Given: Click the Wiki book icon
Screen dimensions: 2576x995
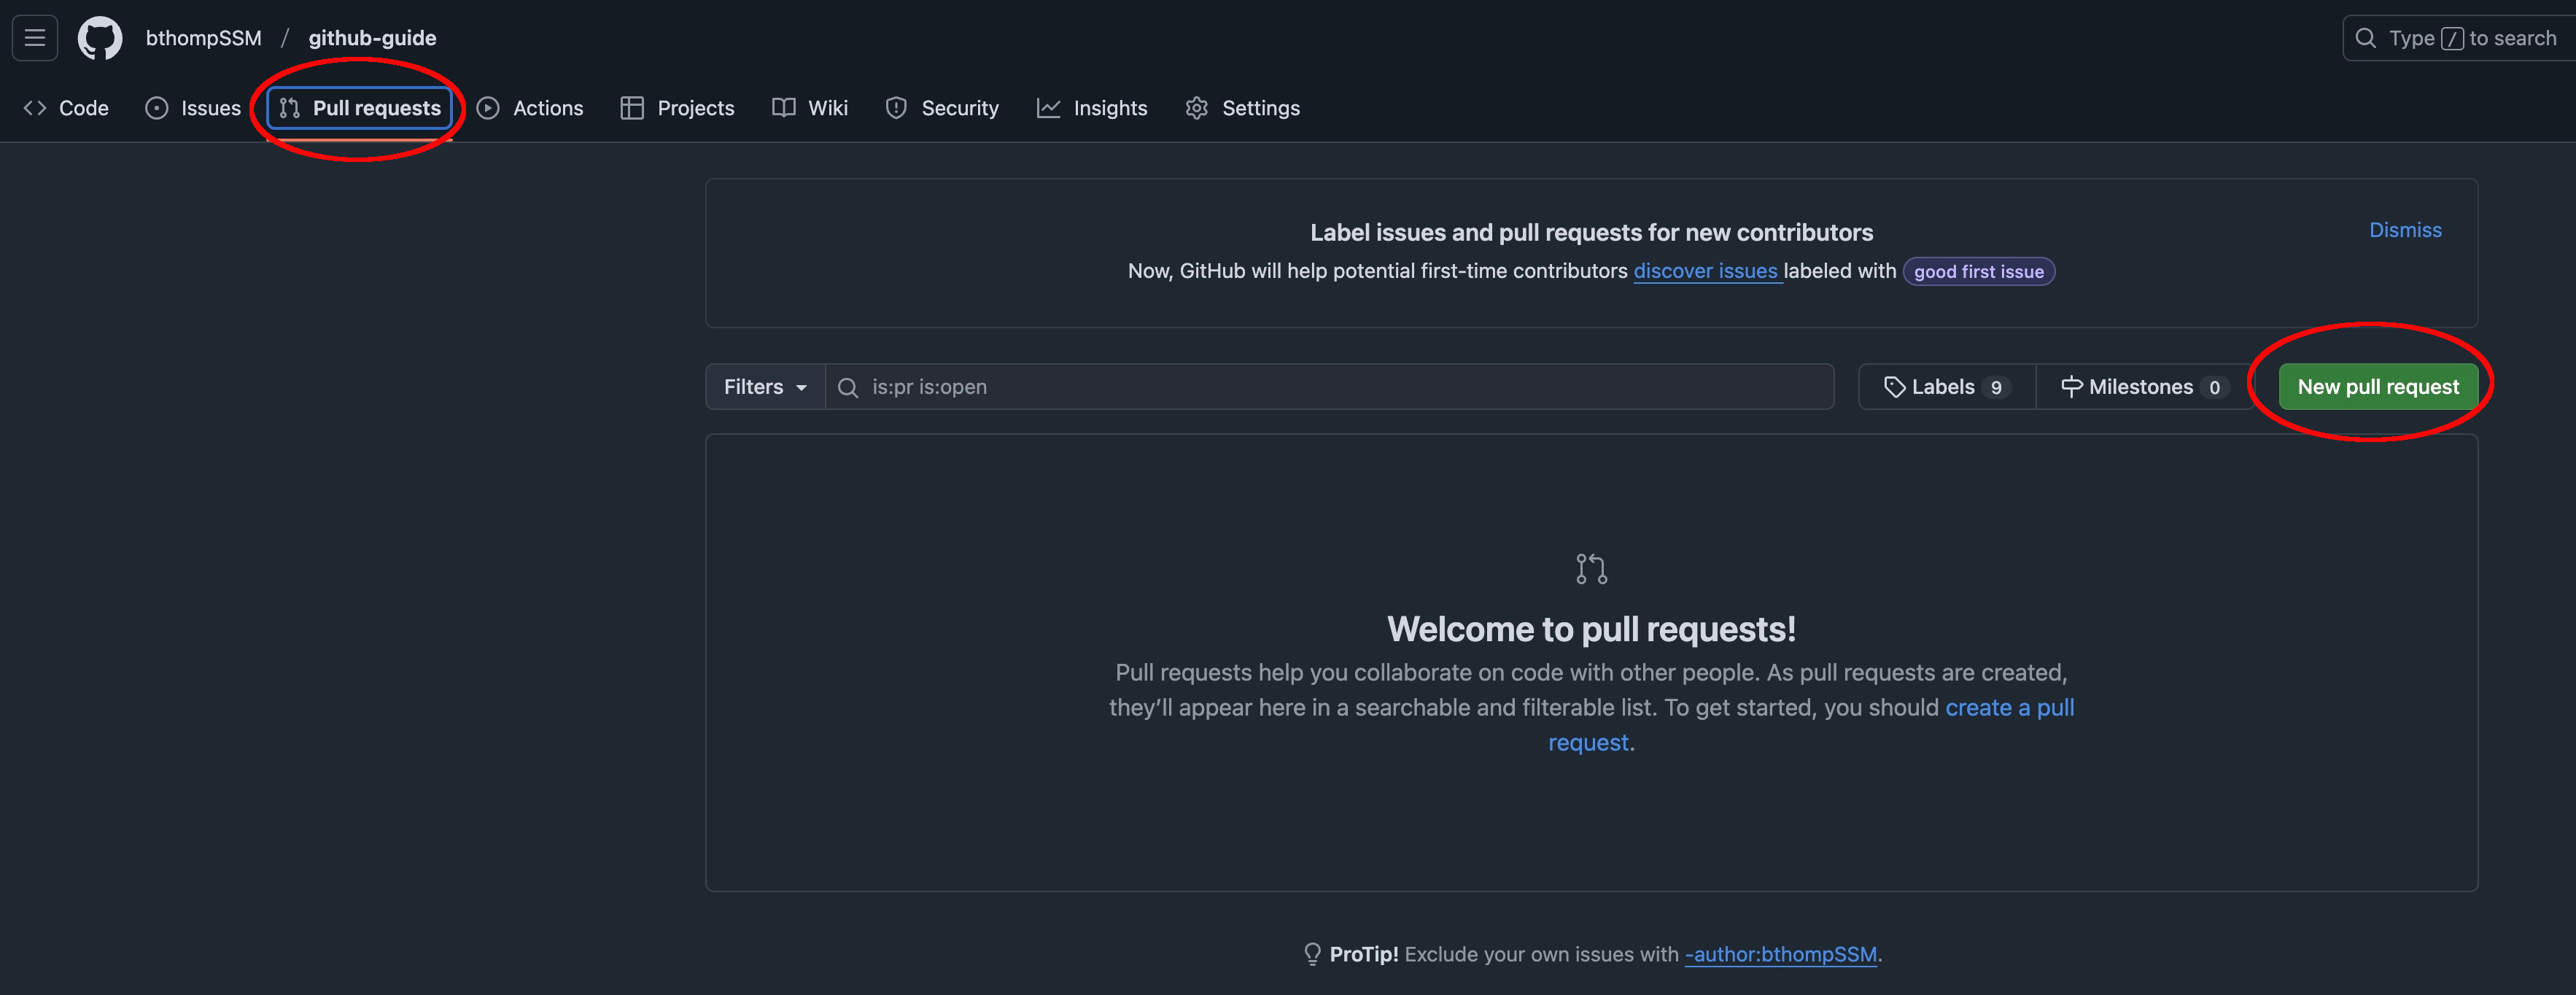Looking at the screenshot, I should pyautogui.click(x=784, y=108).
